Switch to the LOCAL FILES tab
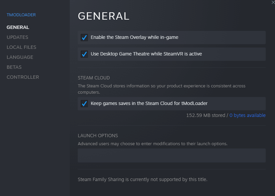This screenshot has height=196, width=275. coord(21,47)
